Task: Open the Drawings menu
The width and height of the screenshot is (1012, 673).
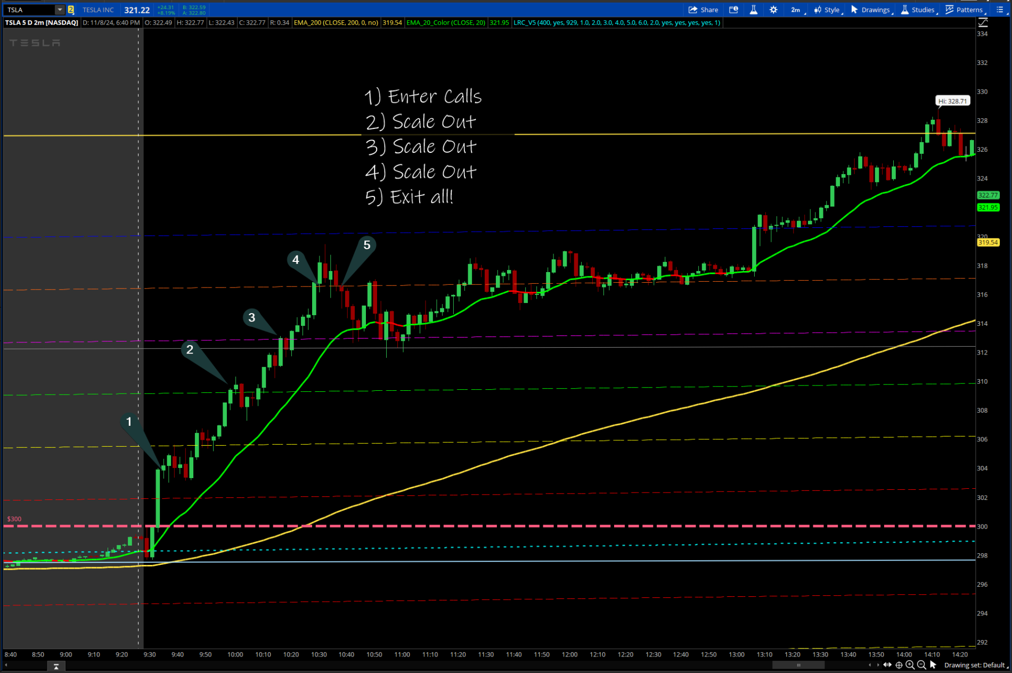Action: point(870,10)
